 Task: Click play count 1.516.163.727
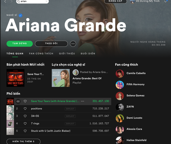99,124
